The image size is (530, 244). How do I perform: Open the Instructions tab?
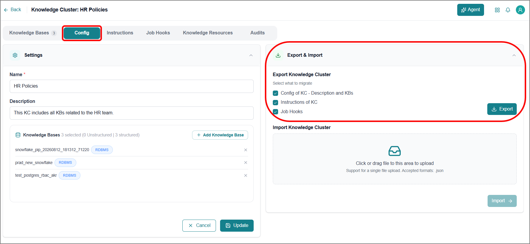pyautogui.click(x=120, y=33)
